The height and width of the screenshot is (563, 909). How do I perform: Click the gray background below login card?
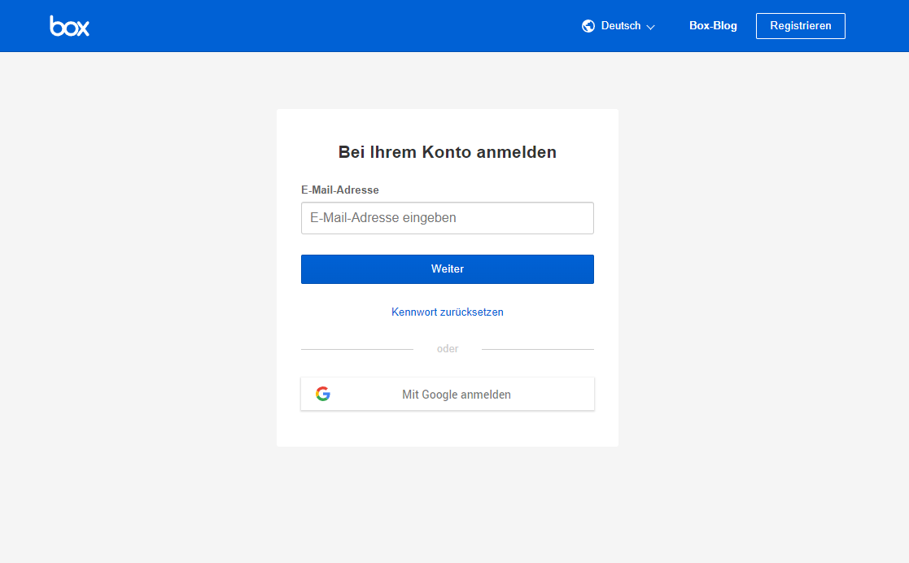448,504
